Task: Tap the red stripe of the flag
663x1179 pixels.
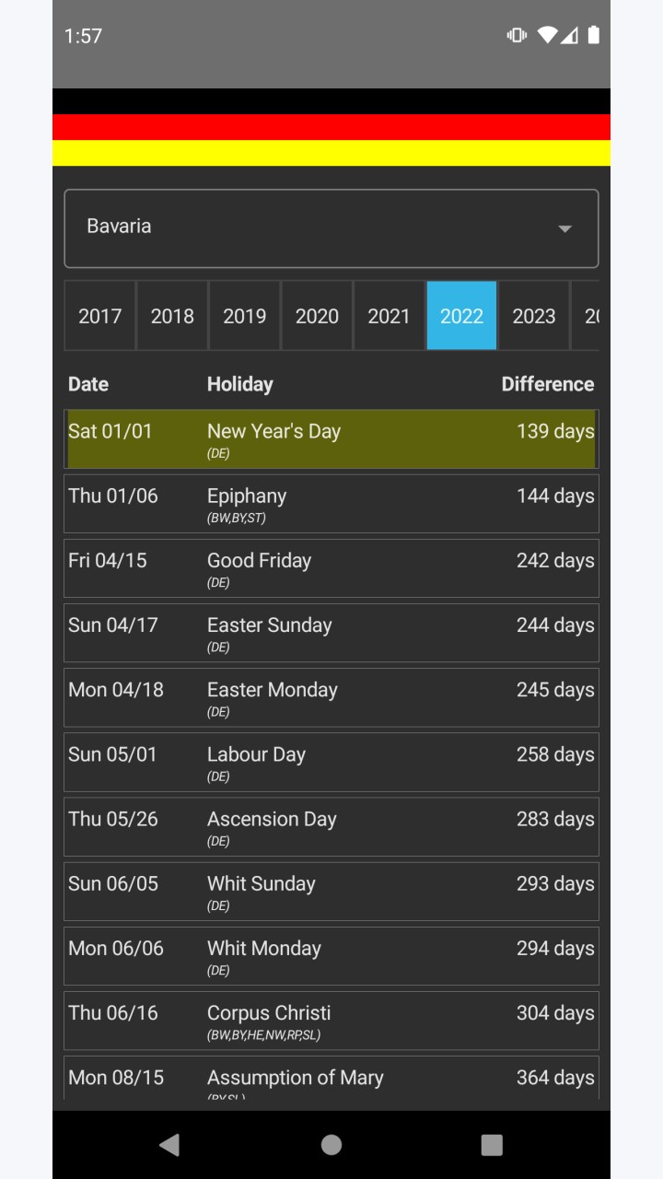Action: pos(331,127)
